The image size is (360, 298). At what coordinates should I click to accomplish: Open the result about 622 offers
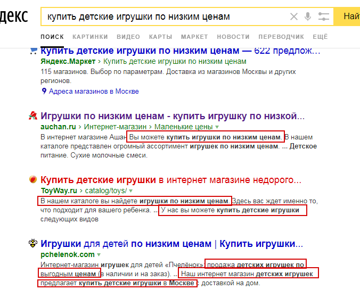tap(180, 51)
